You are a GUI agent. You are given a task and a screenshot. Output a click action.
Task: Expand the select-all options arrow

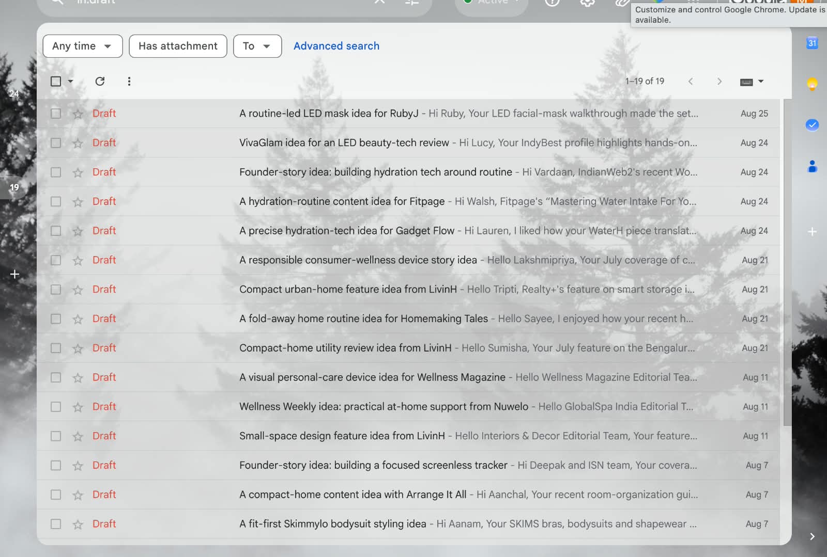(x=71, y=81)
